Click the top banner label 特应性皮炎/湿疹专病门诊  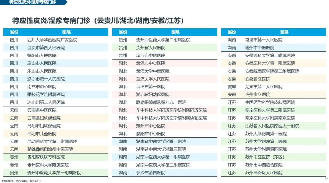pos(33,2)
